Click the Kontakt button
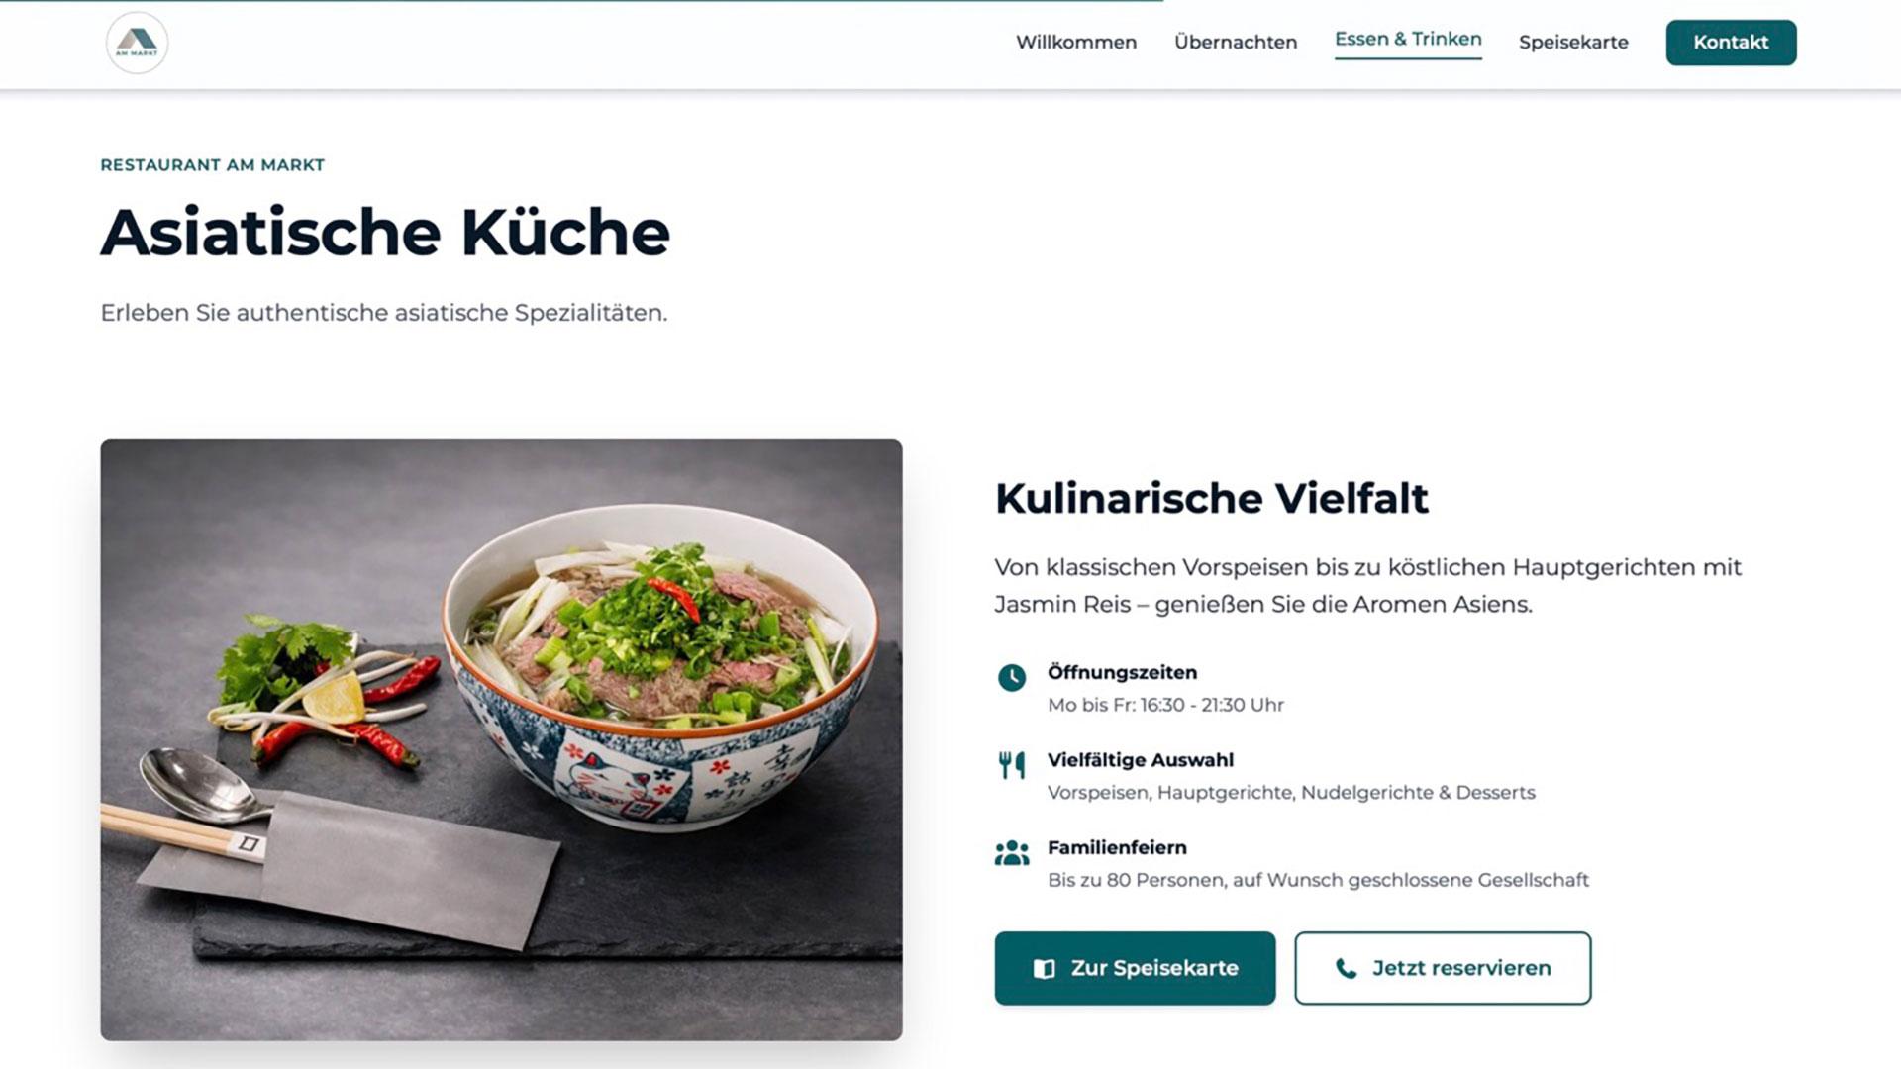Image resolution: width=1901 pixels, height=1069 pixels. click(x=1731, y=43)
